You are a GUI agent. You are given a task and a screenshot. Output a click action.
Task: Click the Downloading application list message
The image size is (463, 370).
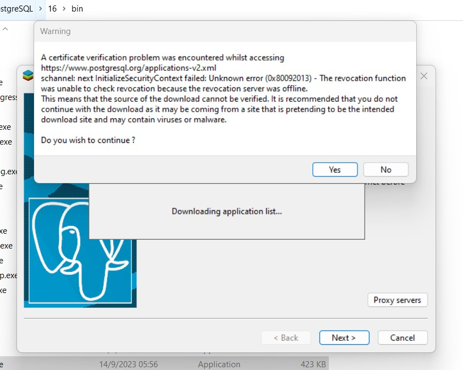(227, 211)
